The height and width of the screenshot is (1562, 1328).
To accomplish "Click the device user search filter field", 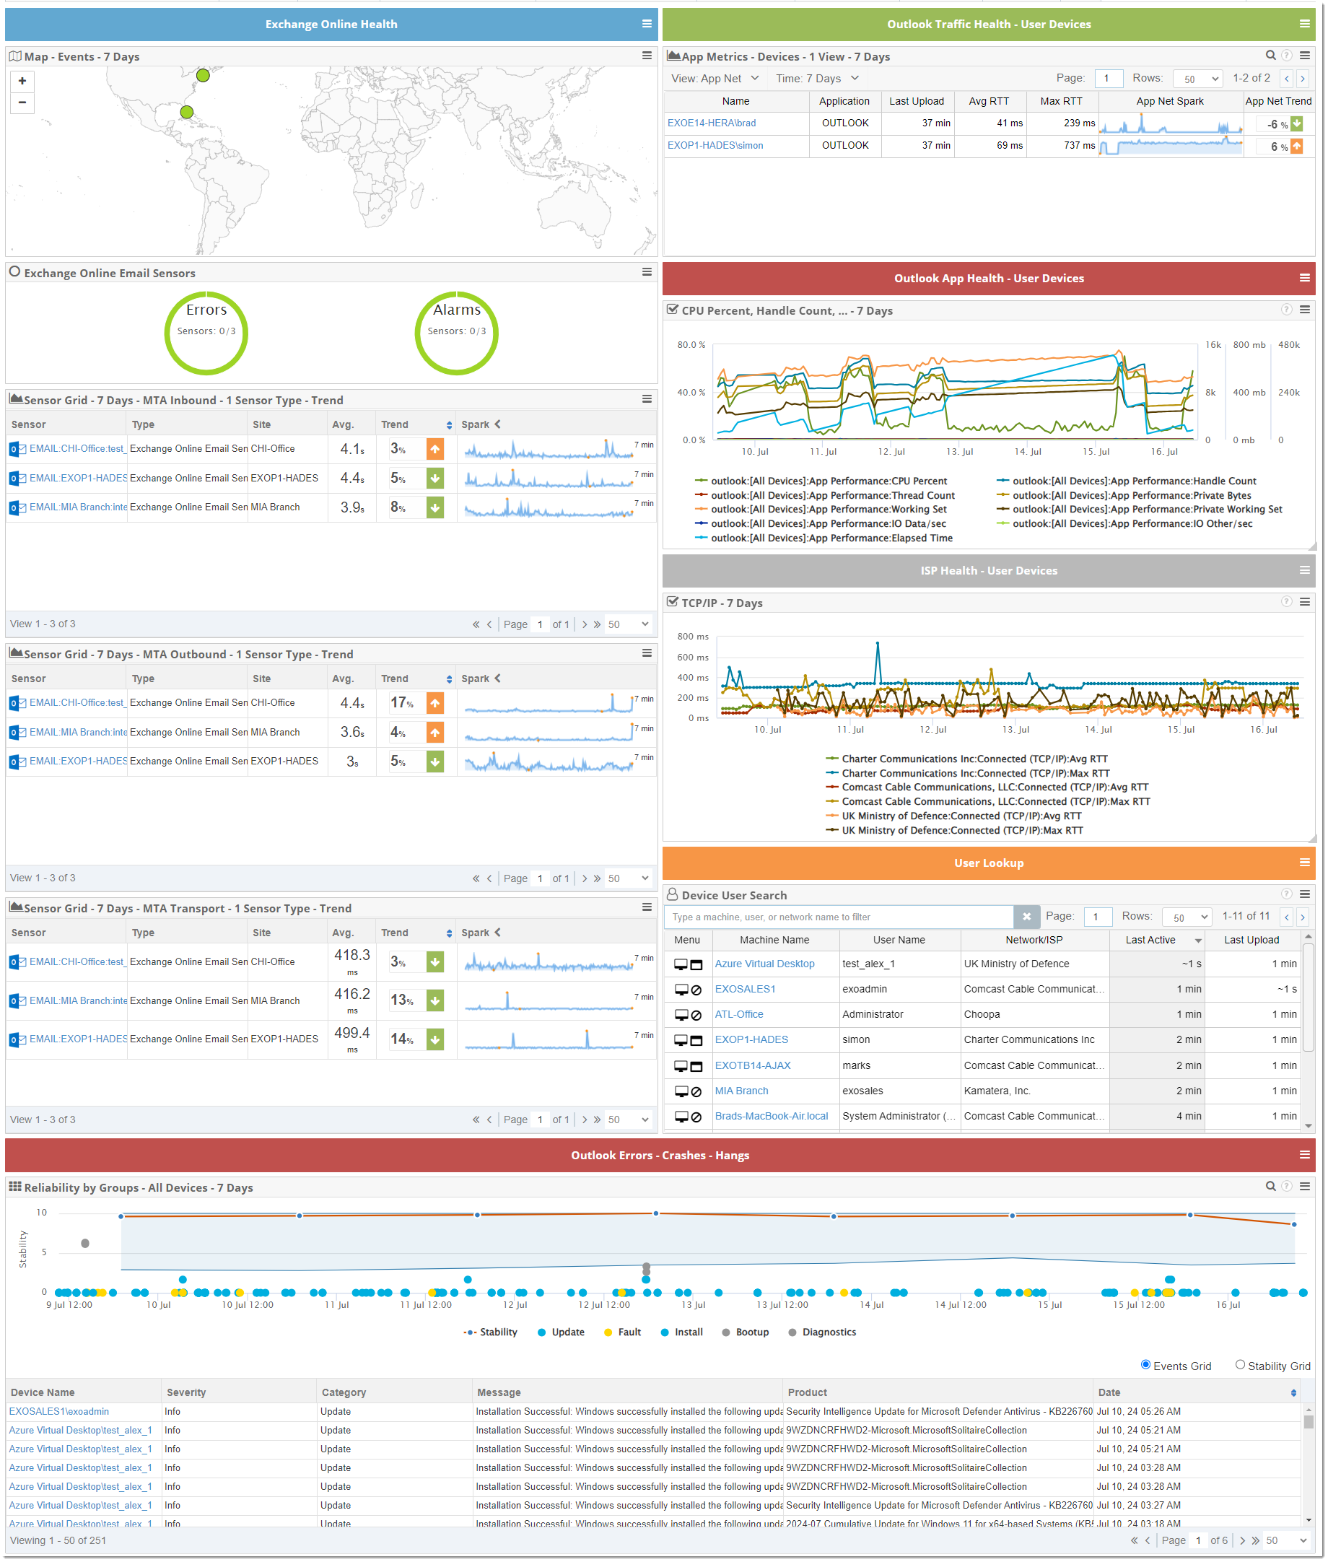I will tap(839, 917).
